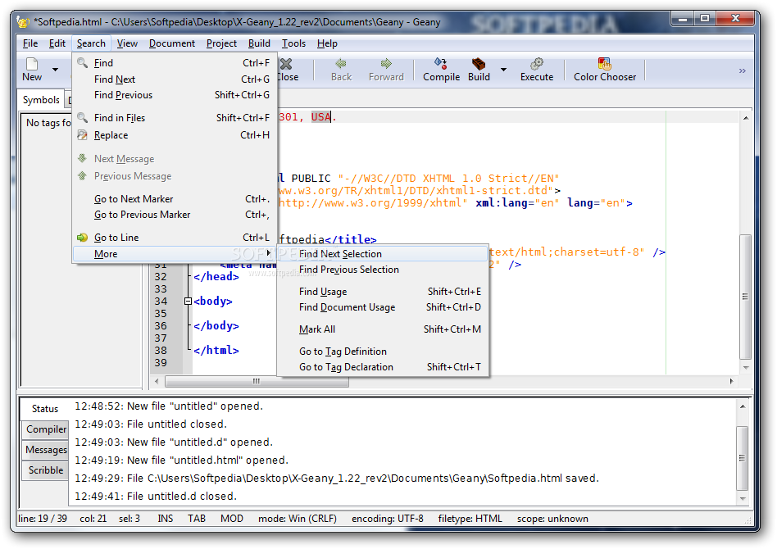Click log entry 'File untitled closed.'
Image resolution: width=777 pixels, height=549 pixels.
tap(151, 424)
